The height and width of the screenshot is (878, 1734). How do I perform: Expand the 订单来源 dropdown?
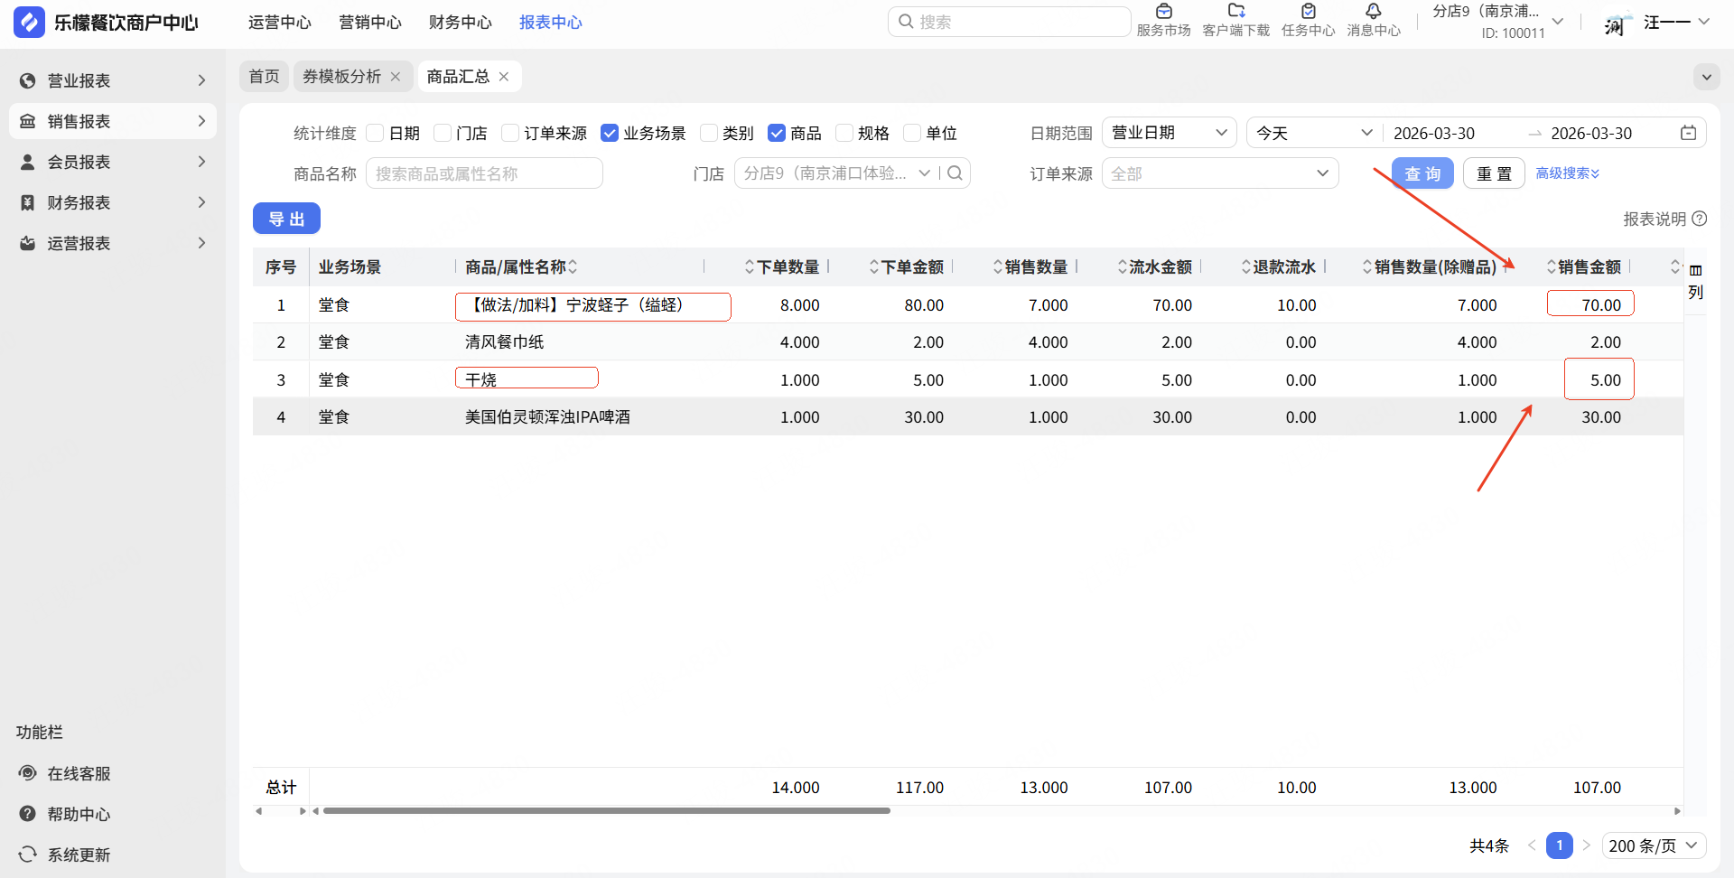point(1219,173)
